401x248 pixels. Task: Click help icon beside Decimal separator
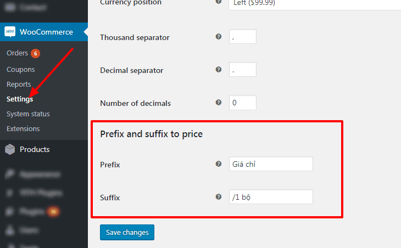(219, 70)
